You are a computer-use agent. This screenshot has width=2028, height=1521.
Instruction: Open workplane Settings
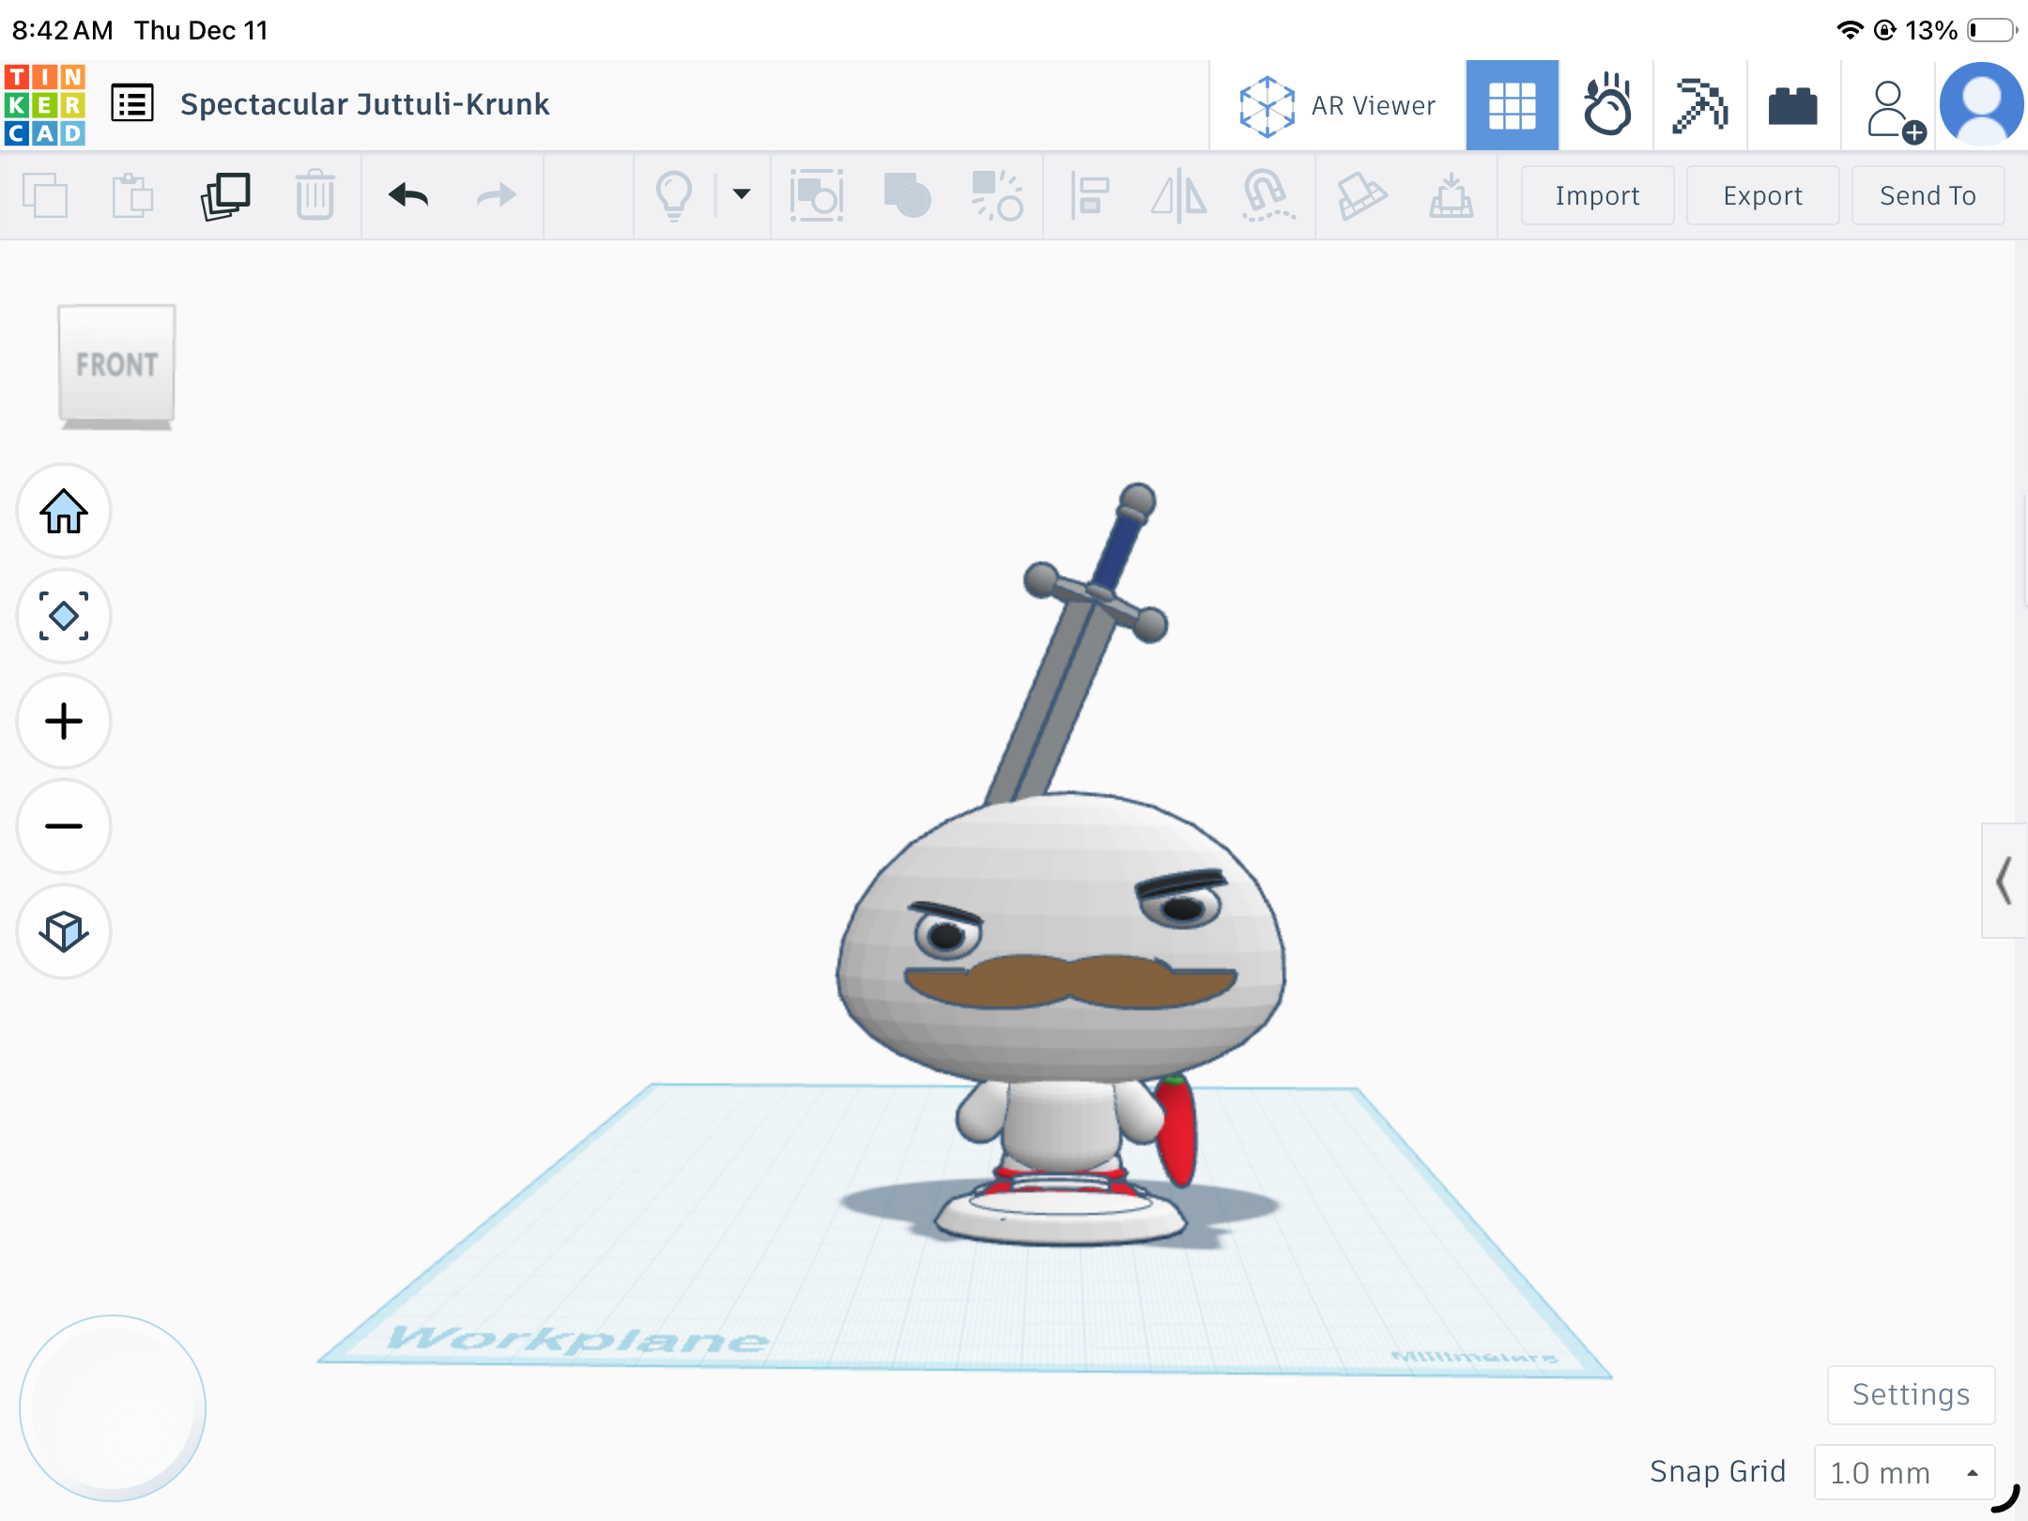[1911, 1395]
